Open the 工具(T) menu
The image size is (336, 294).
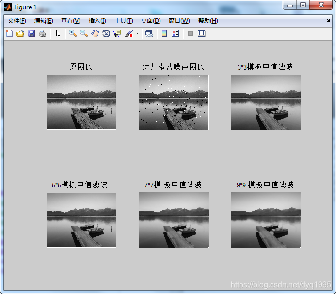[x=124, y=21]
